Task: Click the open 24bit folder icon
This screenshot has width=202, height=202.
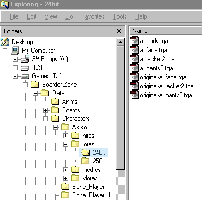Action: tap(86, 153)
